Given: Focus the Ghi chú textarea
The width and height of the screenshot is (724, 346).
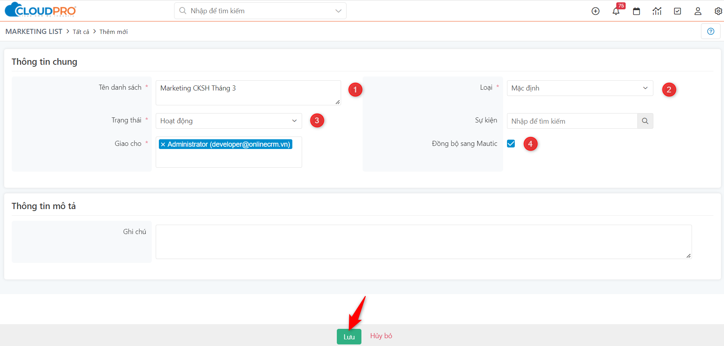Looking at the screenshot, I should [x=424, y=242].
